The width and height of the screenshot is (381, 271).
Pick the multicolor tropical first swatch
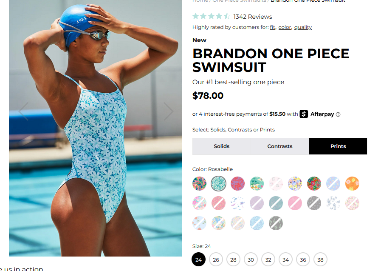point(199,183)
